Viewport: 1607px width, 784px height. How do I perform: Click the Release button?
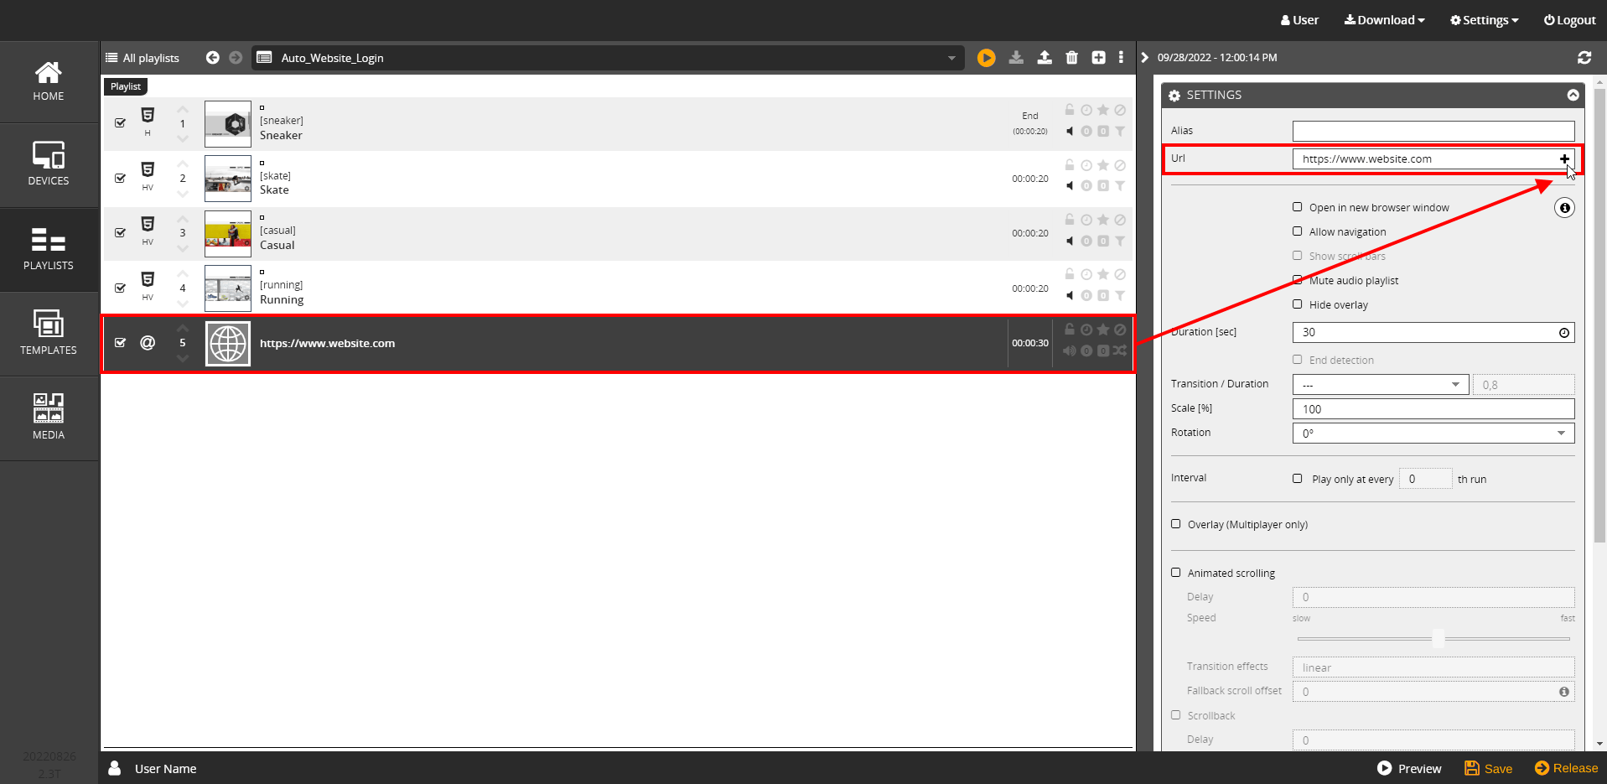coord(1566,768)
